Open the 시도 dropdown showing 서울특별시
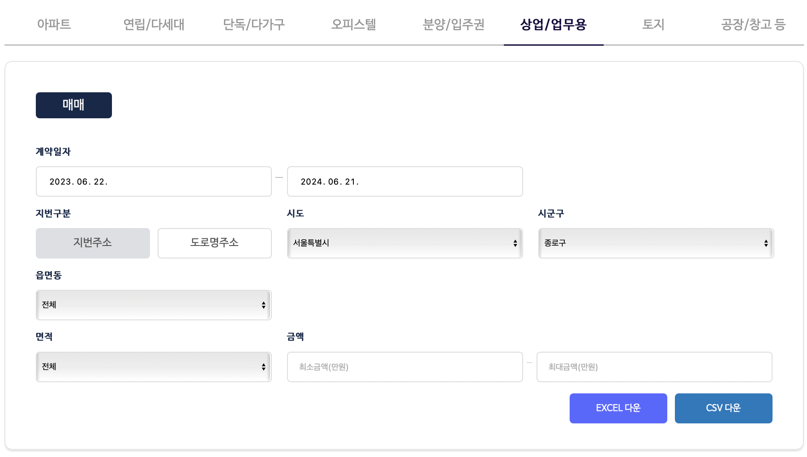Viewport: 807px width, 457px height. point(404,243)
